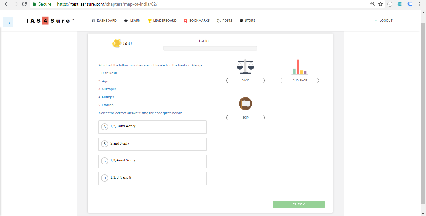Select option A: 1, 2, 3 and 4 only
The image size is (426, 216).
click(152, 127)
